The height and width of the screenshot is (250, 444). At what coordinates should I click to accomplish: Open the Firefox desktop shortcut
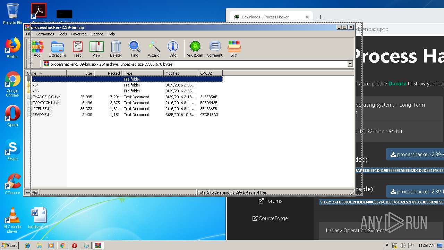(x=12, y=48)
